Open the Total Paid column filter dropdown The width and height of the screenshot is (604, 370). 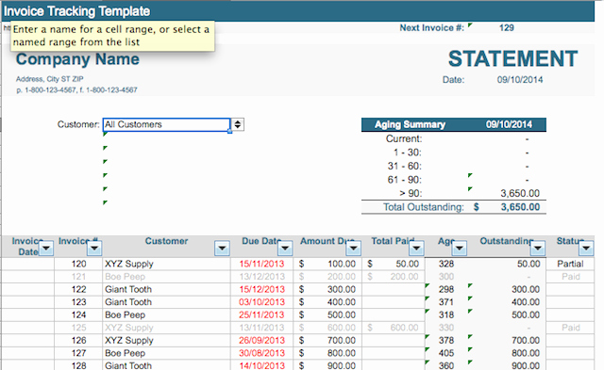coord(416,249)
